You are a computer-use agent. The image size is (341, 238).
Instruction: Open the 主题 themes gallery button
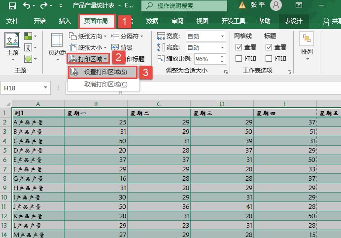click(12, 47)
